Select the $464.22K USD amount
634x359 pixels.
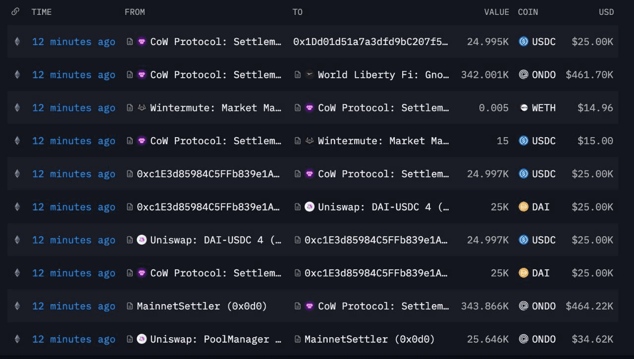pyautogui.click(x=589, y=306)
